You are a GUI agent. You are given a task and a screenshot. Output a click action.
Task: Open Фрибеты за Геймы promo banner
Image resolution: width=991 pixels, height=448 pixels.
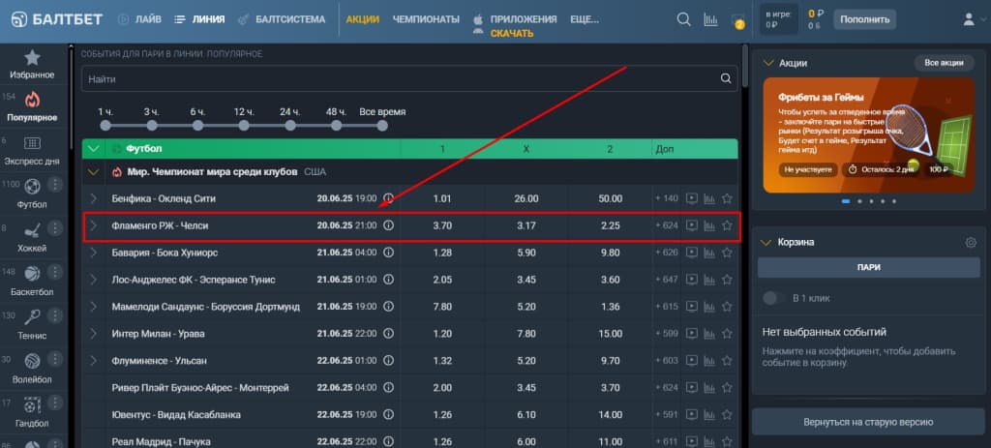(x=869, y=134)
